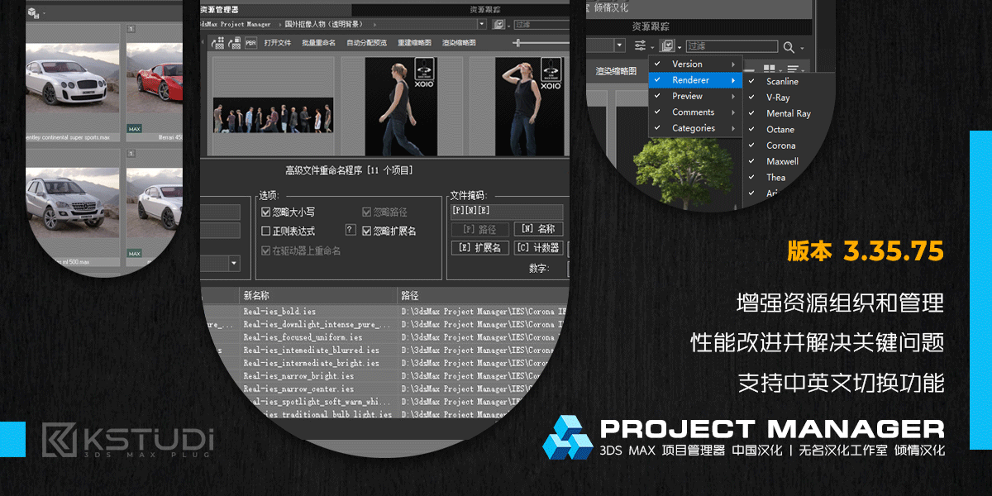This screenshot has height=496, width=992.
Task: Click the blue cubes Project Manager logo
Action: pos(567,436)
